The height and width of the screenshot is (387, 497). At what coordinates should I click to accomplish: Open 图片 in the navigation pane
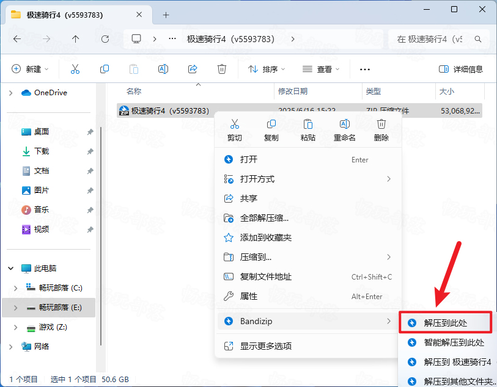41,190
